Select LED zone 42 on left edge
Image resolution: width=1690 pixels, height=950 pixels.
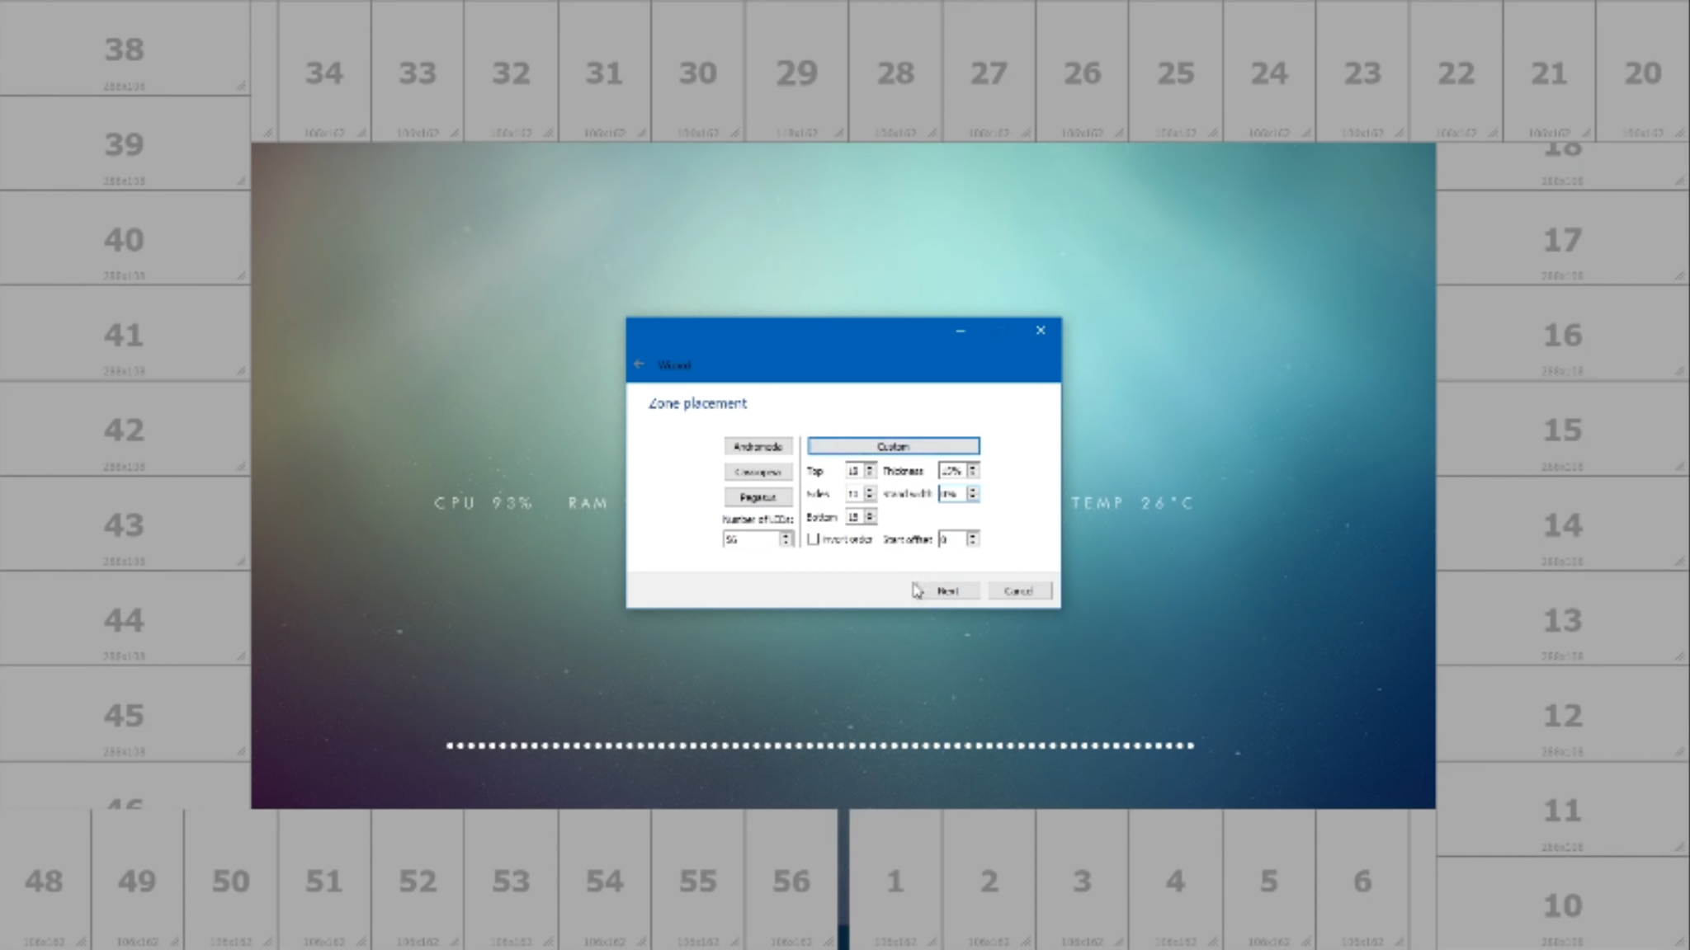124,430
